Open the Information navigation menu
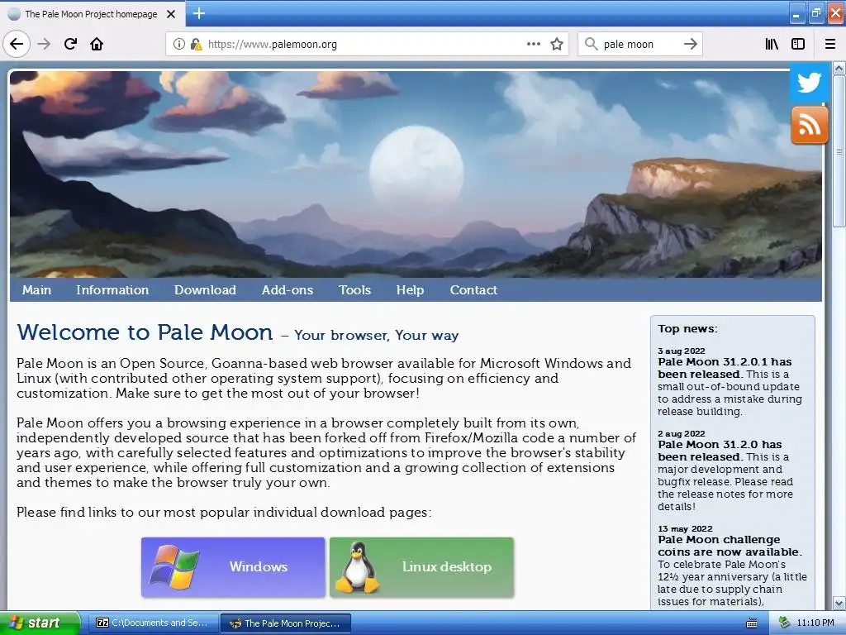The height and width of the screenshot is (635, 846). click(112, 290)
